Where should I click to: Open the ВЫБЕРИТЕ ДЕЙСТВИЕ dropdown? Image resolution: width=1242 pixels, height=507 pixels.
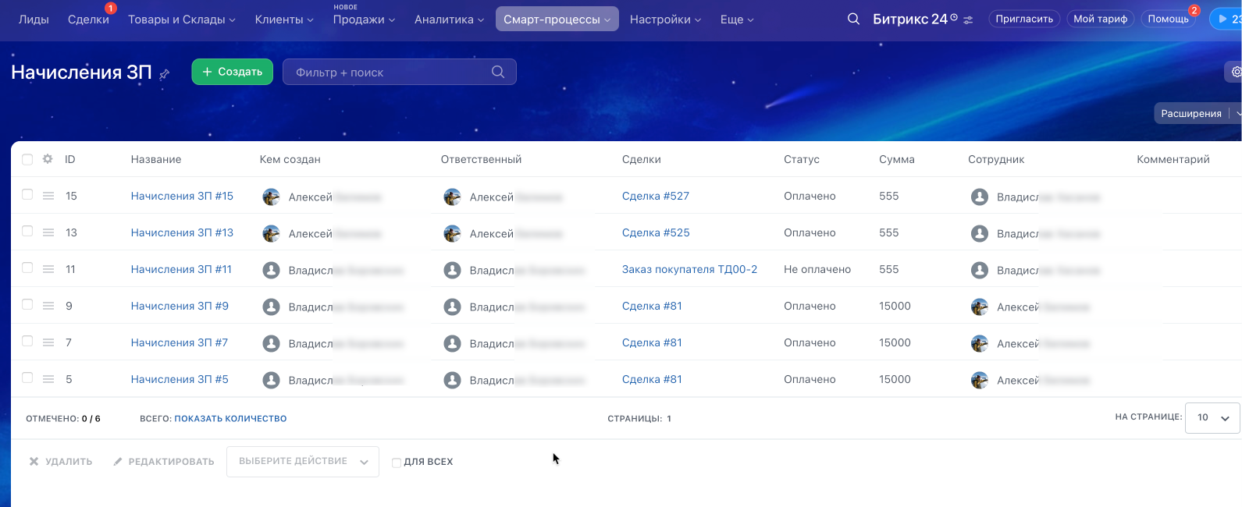click(x=303, y=462)
